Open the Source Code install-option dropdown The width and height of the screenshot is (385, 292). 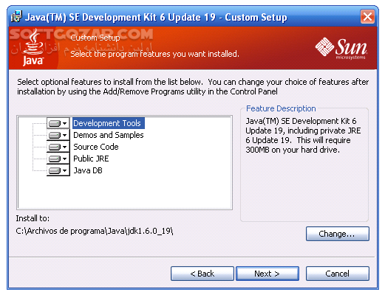click(58, 147)
